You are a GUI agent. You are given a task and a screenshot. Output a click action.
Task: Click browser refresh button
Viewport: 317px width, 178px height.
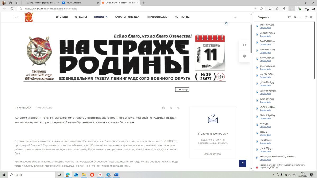pyautogui.click(x=12, y=9)
